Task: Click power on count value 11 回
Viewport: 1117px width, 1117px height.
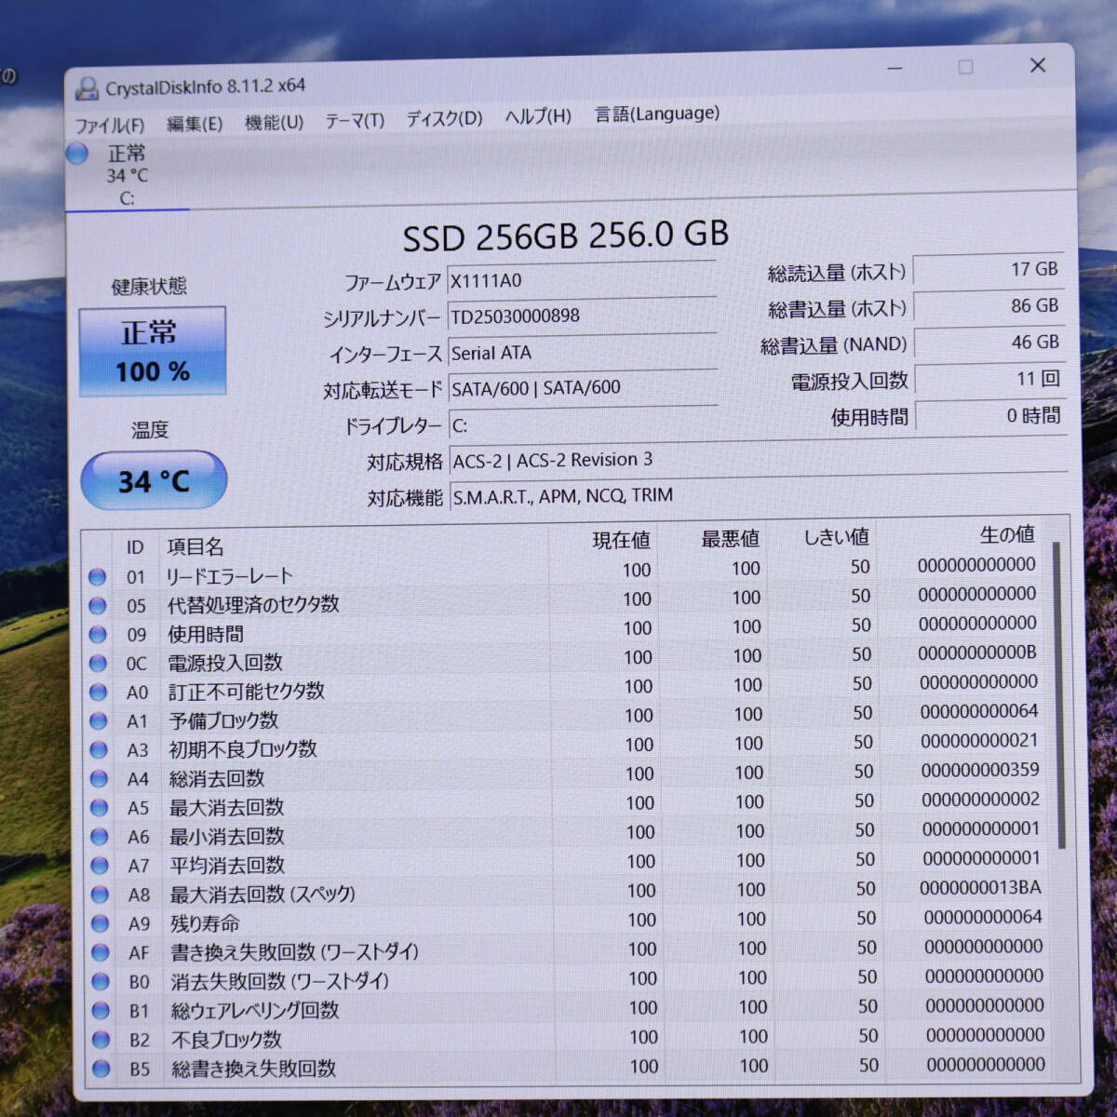Action: [x=989, y=379]
